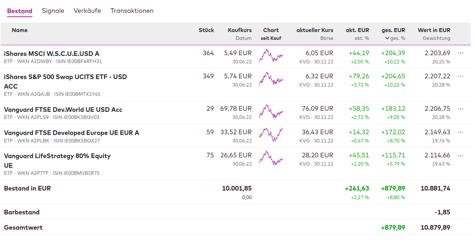Open options menu for Vanguard FTSE Dev.World
This screenshot has height=245, width=474.
coord(460,109)
